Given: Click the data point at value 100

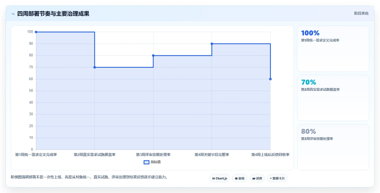Looking at the screenshot, I should (36, 32).
